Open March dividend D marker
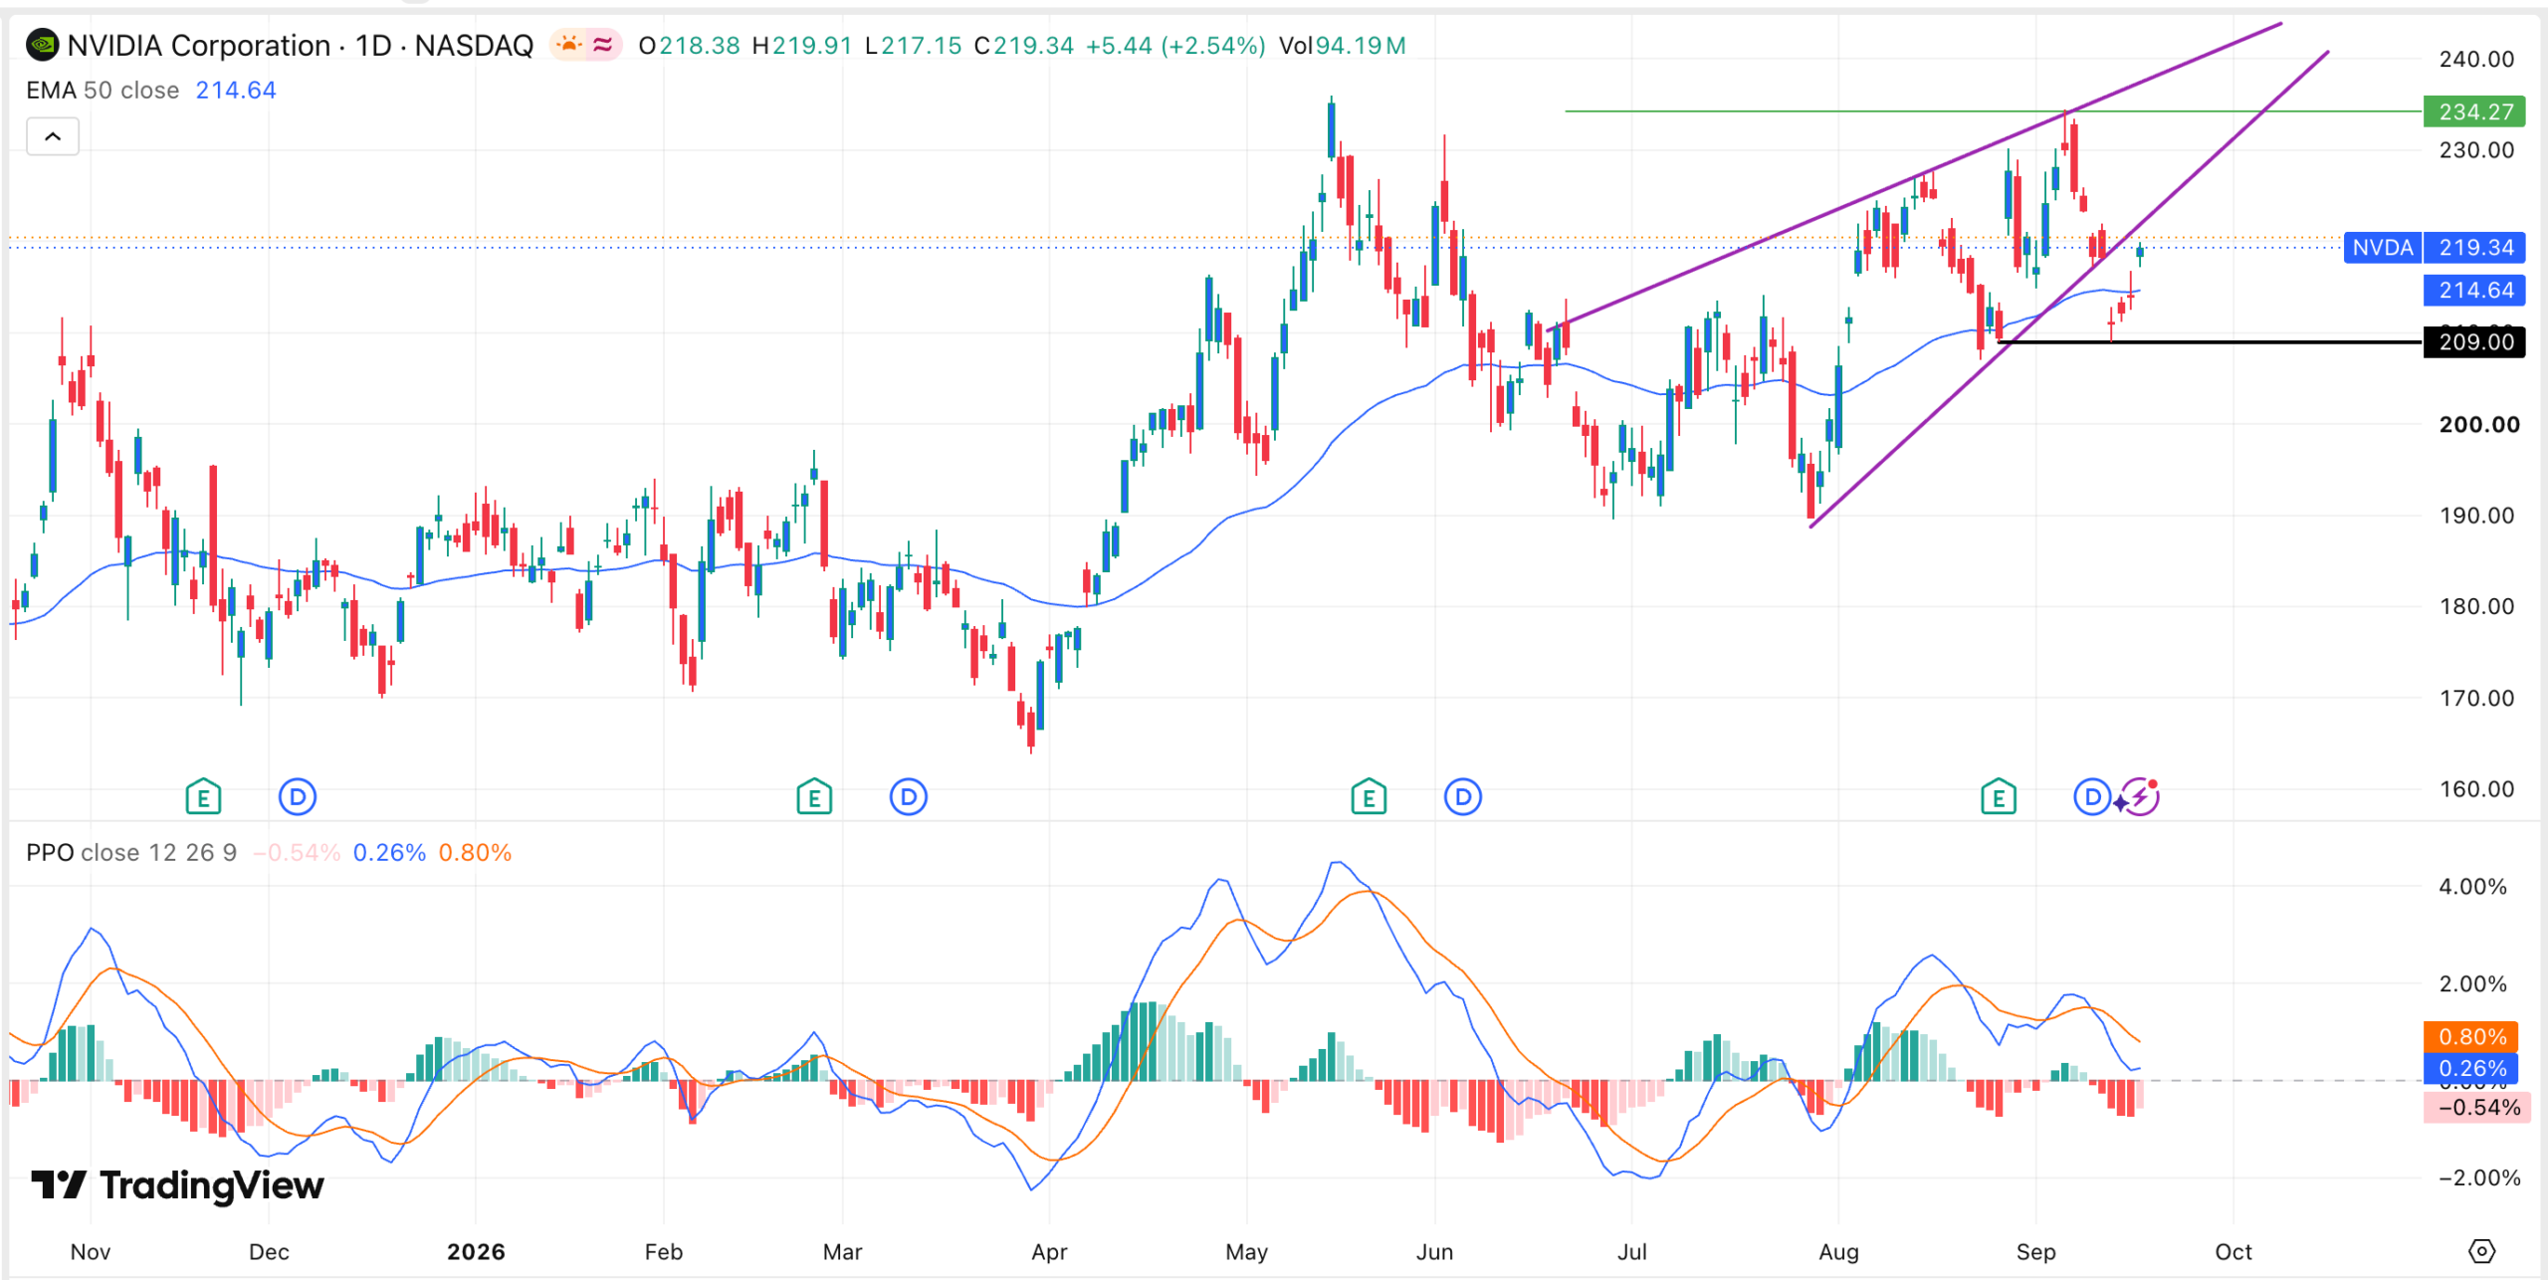This screenshot has width=2548, height=1280. [x=908, y=797]
